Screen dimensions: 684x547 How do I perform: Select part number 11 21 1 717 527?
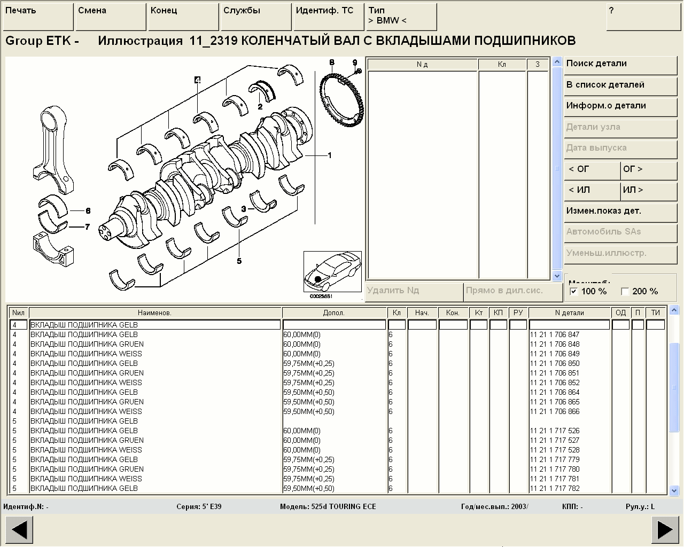point(555,440)
